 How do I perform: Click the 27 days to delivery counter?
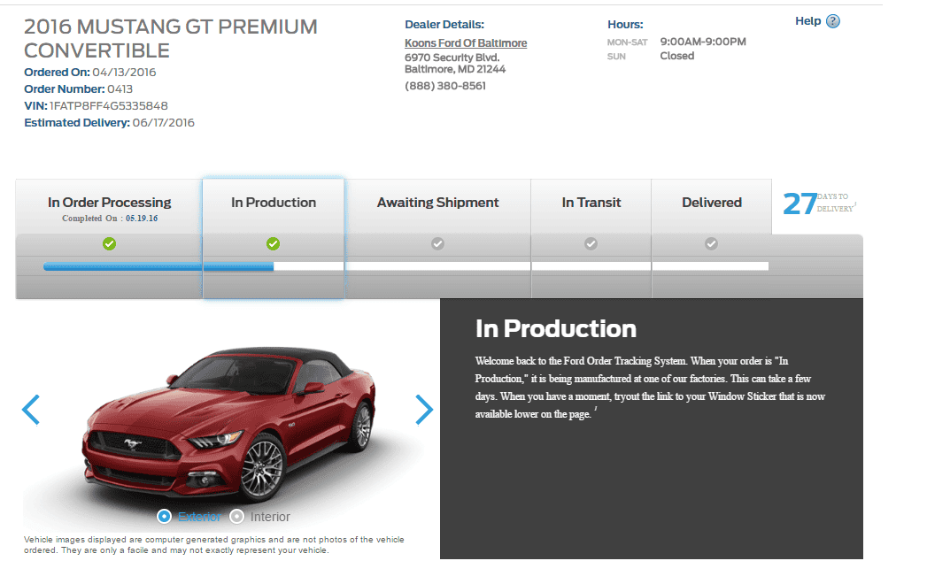(819, 204)
